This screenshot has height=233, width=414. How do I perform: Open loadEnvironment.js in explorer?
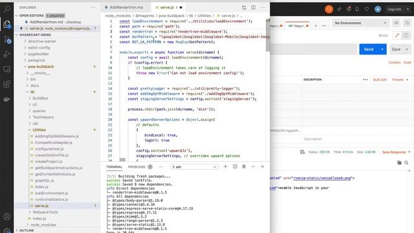51,193
